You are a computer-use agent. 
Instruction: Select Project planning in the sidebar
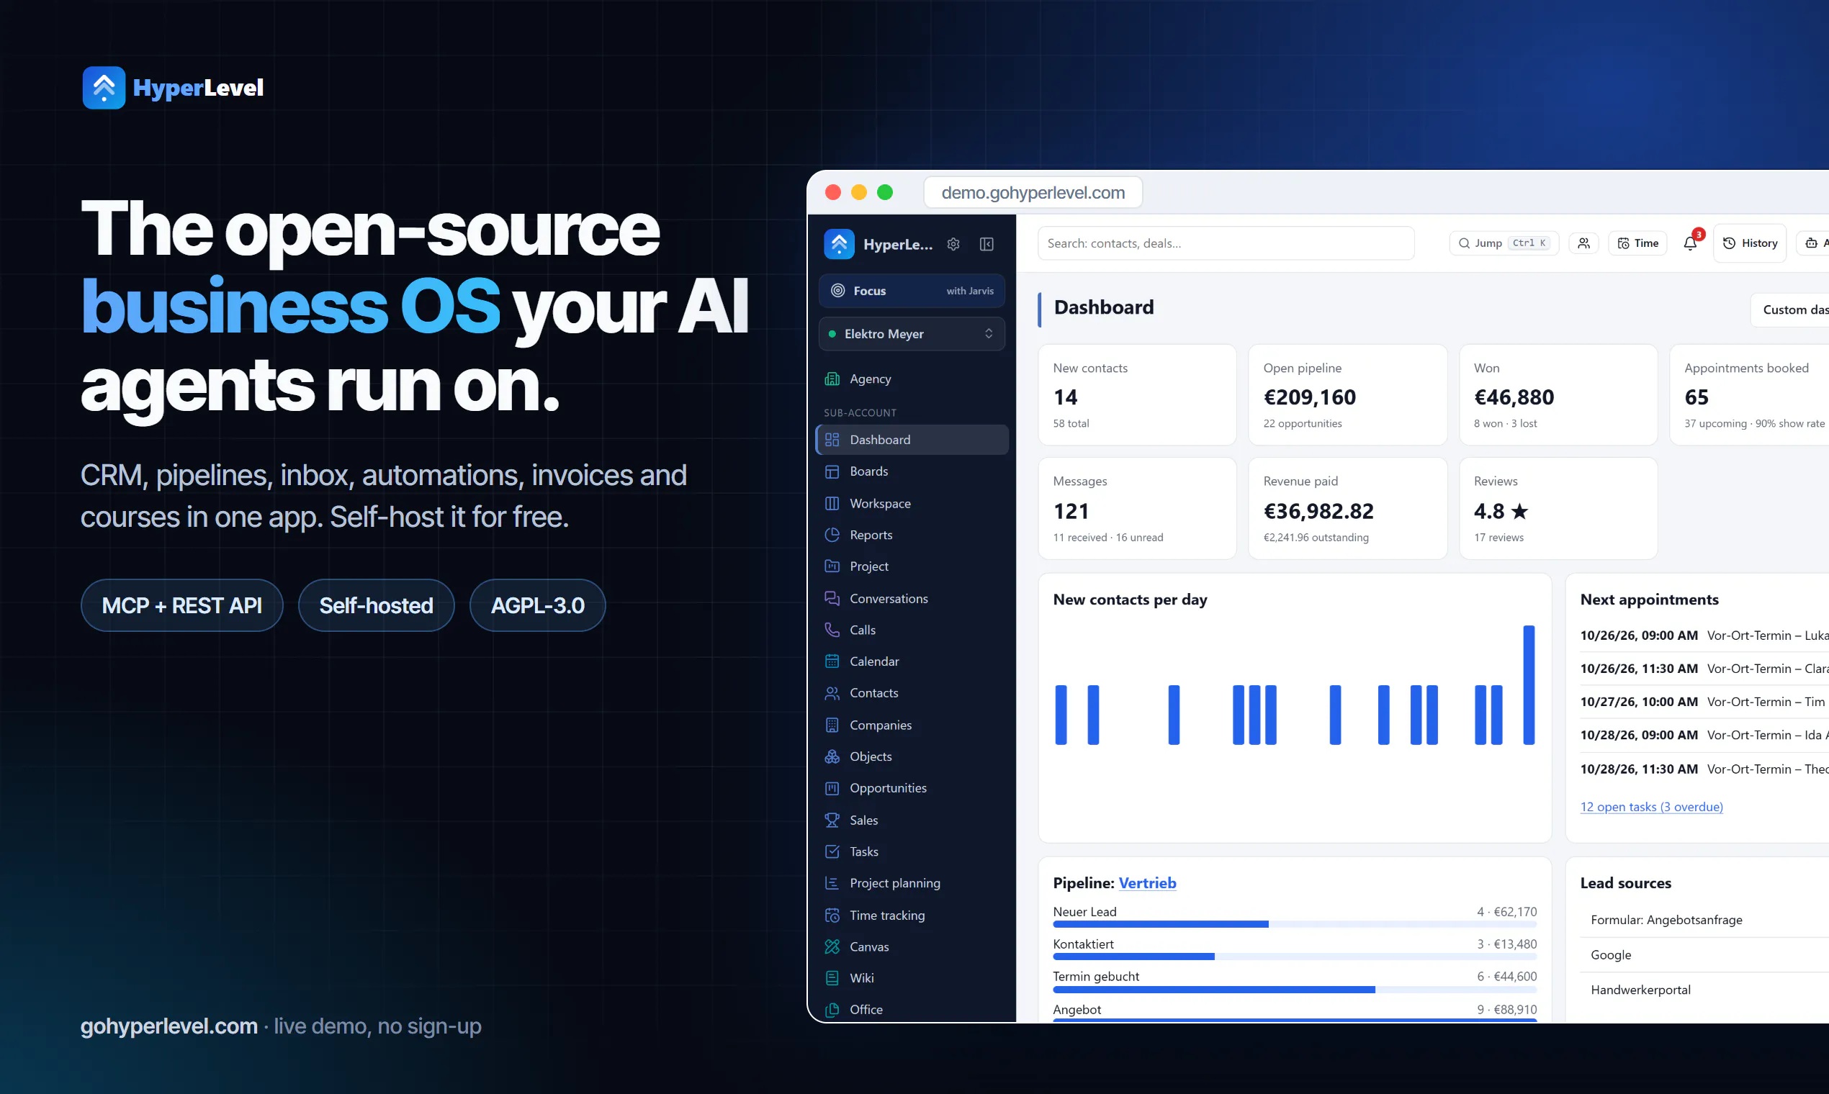pos(912,883)
